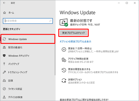Click the active hours clock icon
139x101 pixels.
click(x=64, y=60)
